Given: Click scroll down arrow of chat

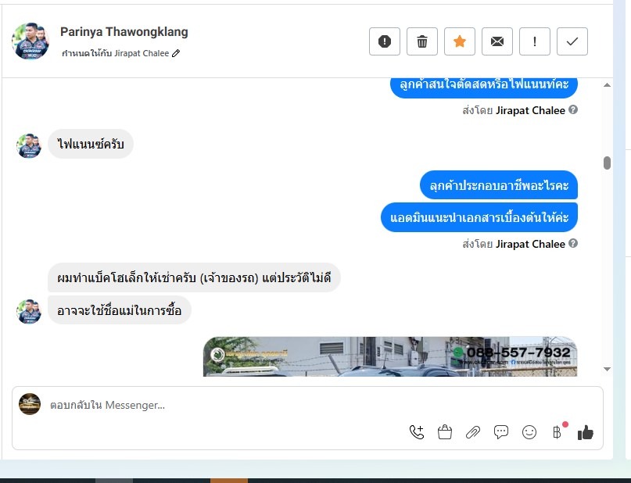Looking at the screenshot, I should click(x=608, y=369).
